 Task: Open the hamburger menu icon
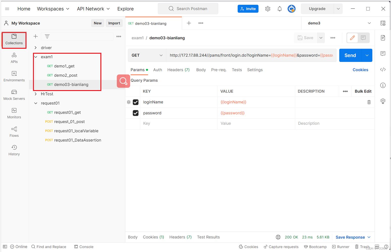coord(7,9)
